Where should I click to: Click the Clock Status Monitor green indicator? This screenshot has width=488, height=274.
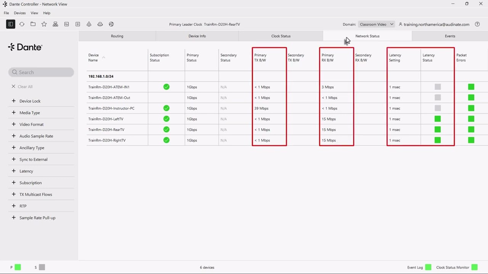tap(474, 267)
